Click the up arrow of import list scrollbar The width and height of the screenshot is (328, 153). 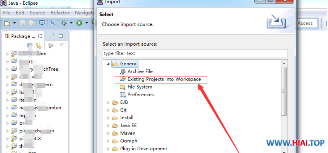[284, 63]
